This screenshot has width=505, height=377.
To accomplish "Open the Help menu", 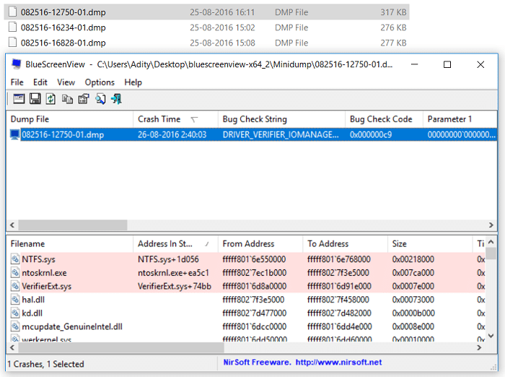I will coord(133,82).
